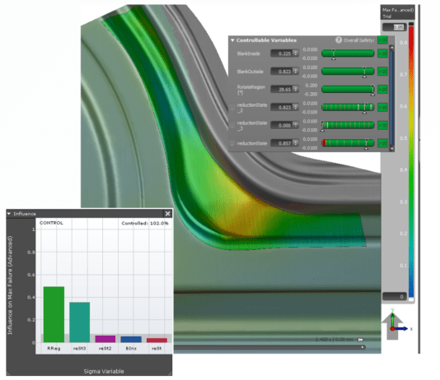Open help icon beside Overall Safety
Image resolution: width=440 pixels, height=380 pixels.
coord(339,40)
